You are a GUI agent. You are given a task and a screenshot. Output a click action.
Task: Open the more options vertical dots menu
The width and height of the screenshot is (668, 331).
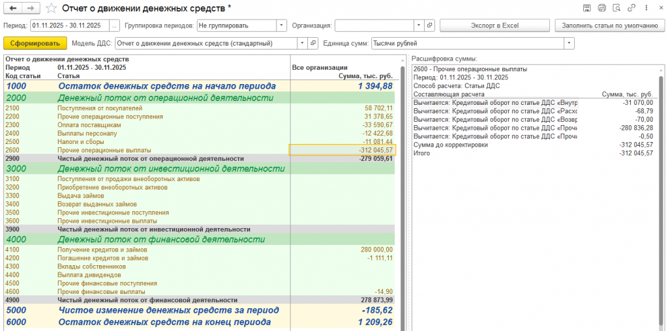pyautogui.click(x=645, y=8)
